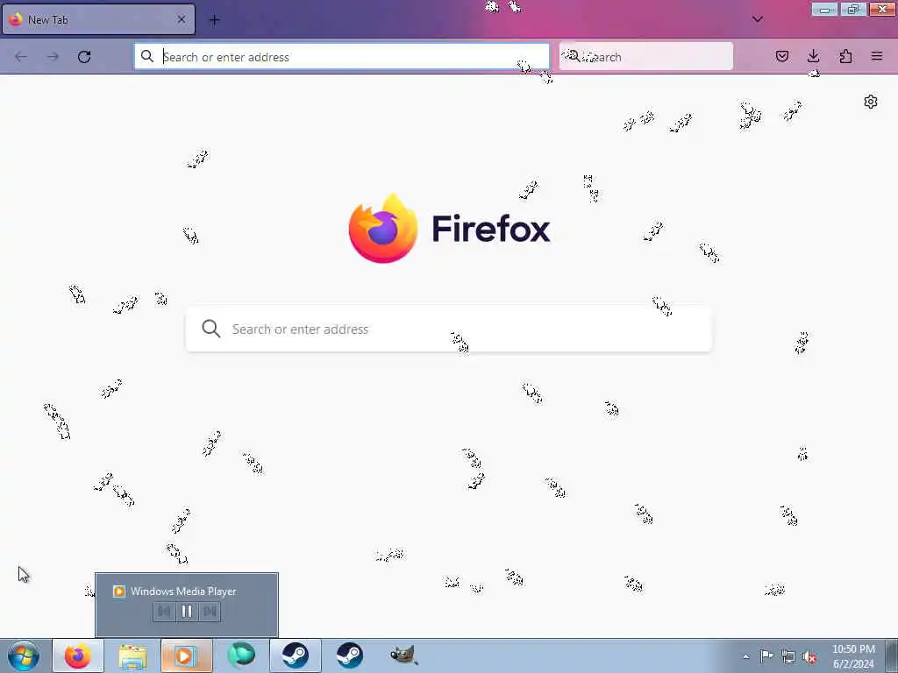Image resolution: width=898 pixels, height=673 pixels.
Task: Click the Windows Media Player preview title
Action: tap(183, 592)
